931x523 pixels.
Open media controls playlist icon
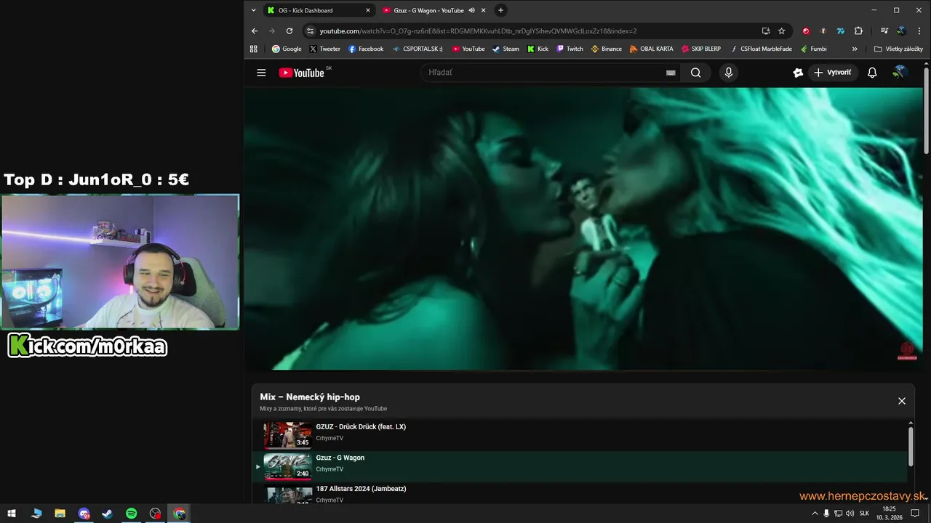[x=884, y=31]
